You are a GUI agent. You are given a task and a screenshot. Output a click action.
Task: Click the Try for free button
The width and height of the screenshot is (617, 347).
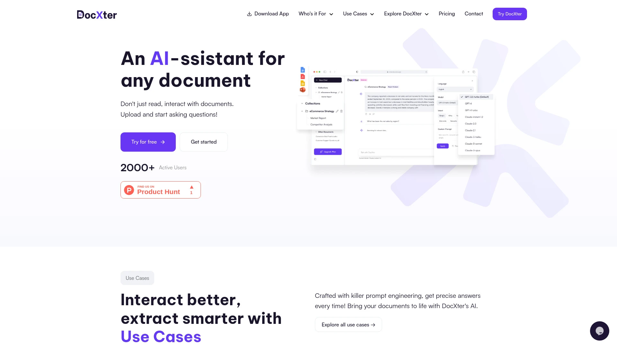pyautogui.click(x=148, y=142)
